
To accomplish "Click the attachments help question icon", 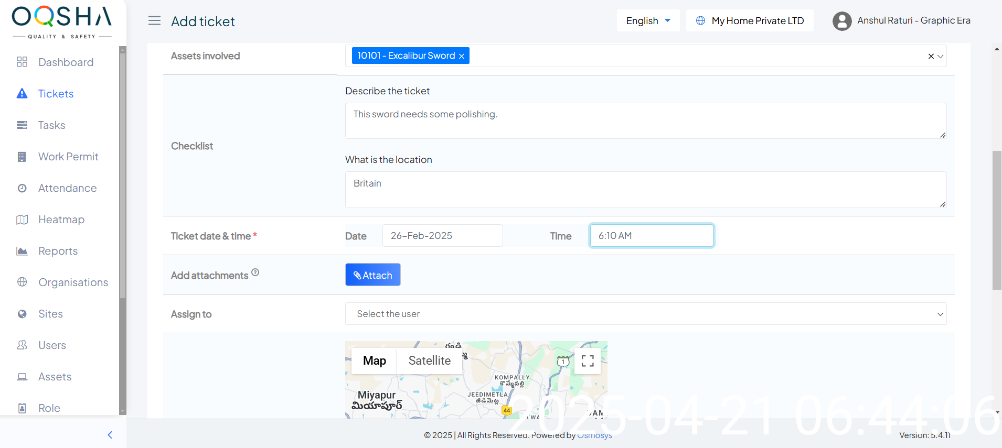I will coord(255,272).
